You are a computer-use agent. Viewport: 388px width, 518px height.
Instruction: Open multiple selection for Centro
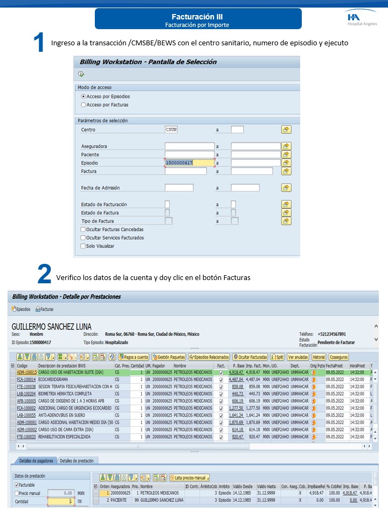[286, 129]
